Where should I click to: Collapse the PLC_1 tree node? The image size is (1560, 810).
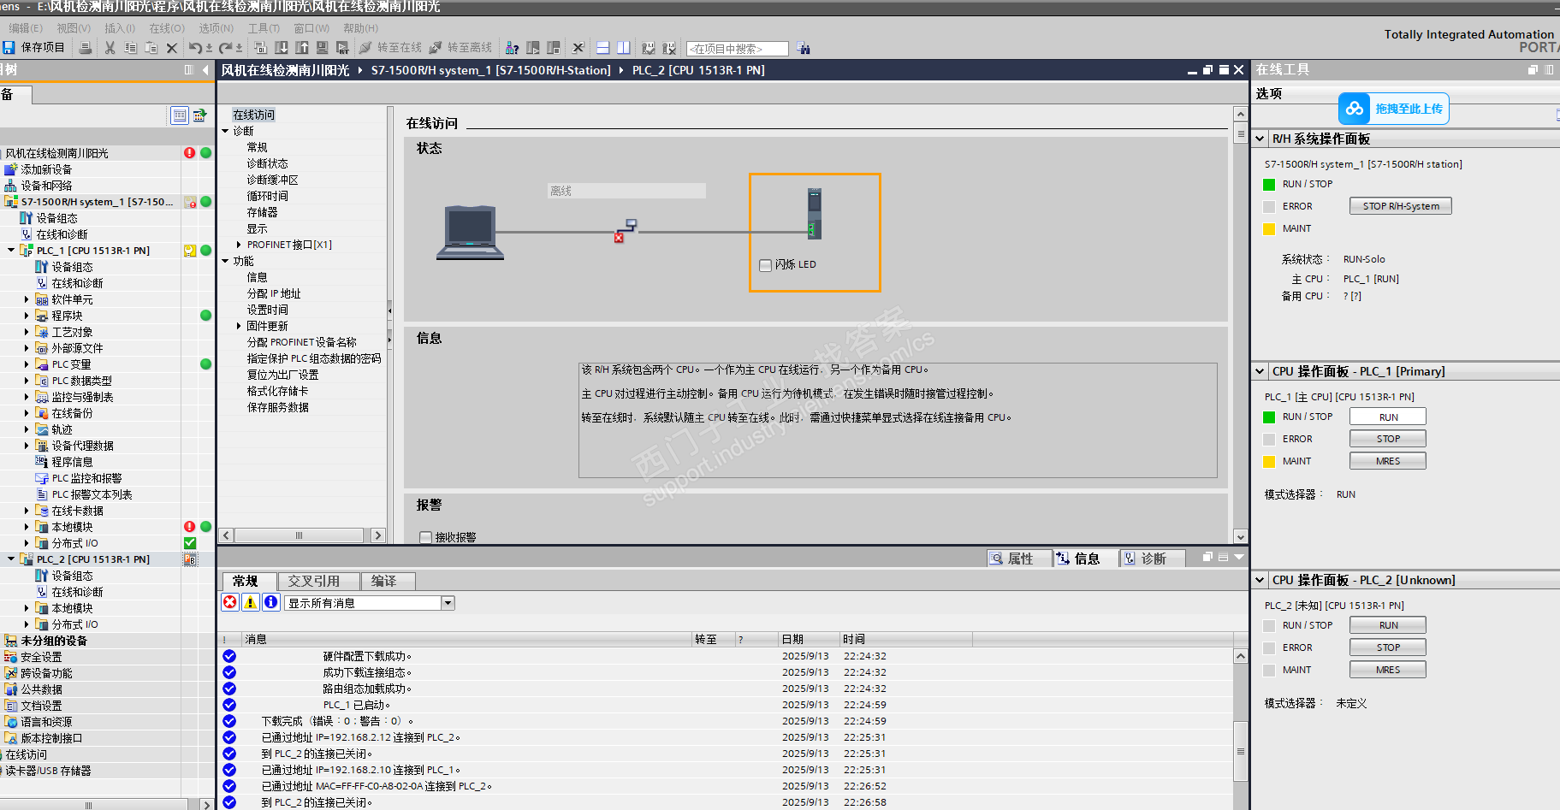tap(11, 251)
